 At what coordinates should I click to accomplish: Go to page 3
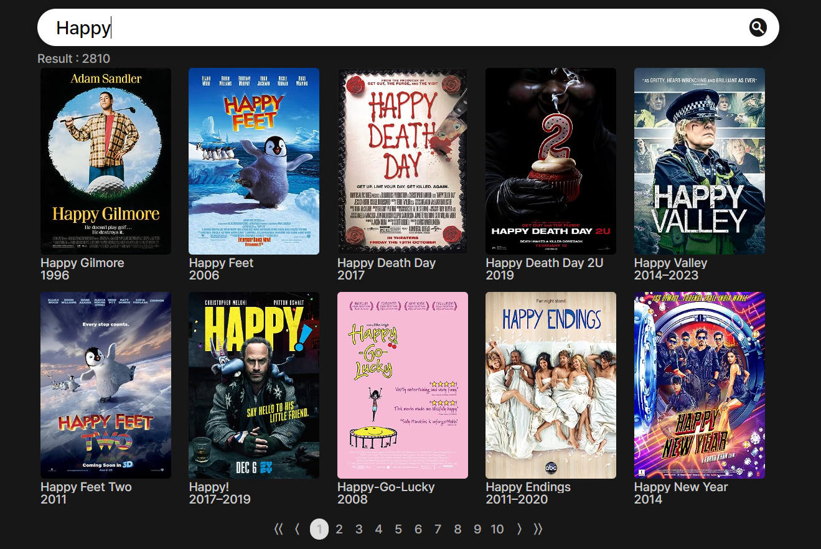point(359,529)
